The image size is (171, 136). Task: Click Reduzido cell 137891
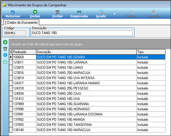[x=24, y=114]
